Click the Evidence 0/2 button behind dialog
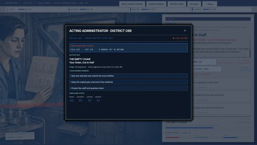Viewport: 257px width, 145px height. tap(204, 62)
